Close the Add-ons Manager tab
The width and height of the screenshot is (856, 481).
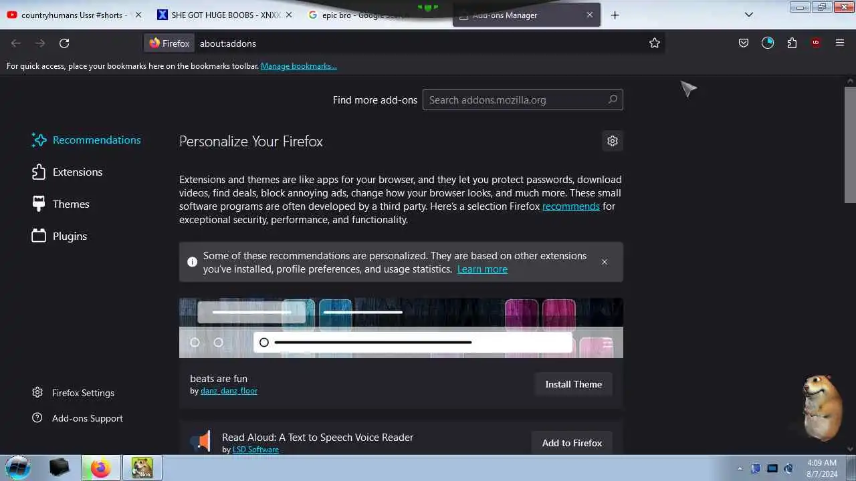tap(590, 15)
